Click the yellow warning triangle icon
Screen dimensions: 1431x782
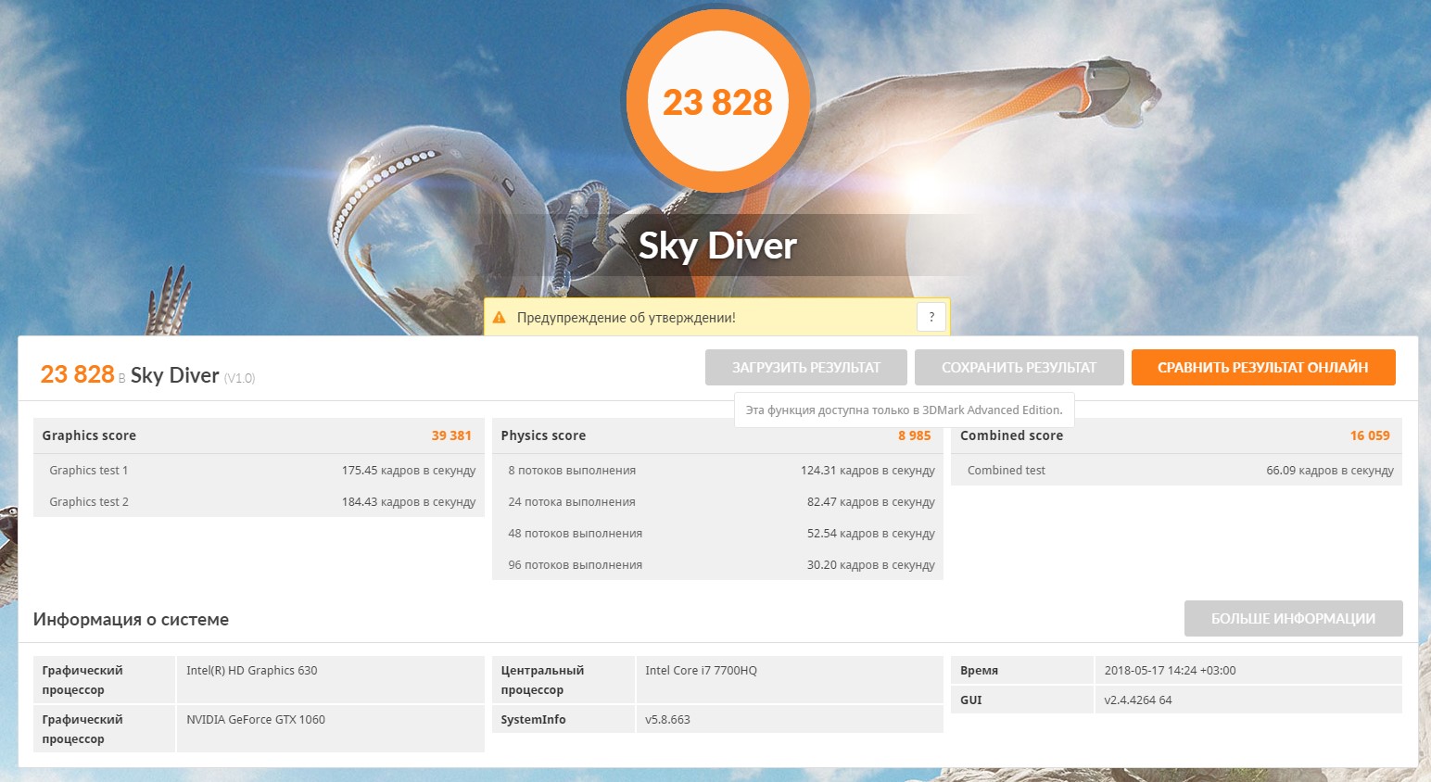pos(500,317)
